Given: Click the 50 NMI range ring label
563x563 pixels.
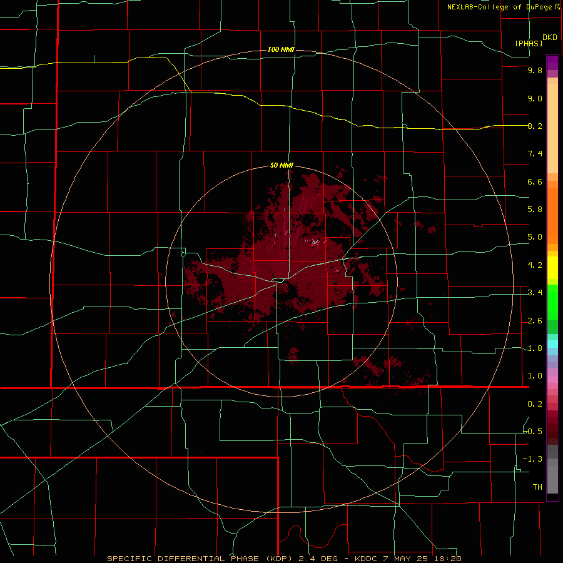Looking at the screenshot, I should pos(281,165).
